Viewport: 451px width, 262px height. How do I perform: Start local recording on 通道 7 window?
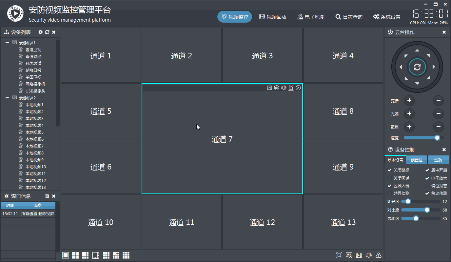[x=269, y=88]
